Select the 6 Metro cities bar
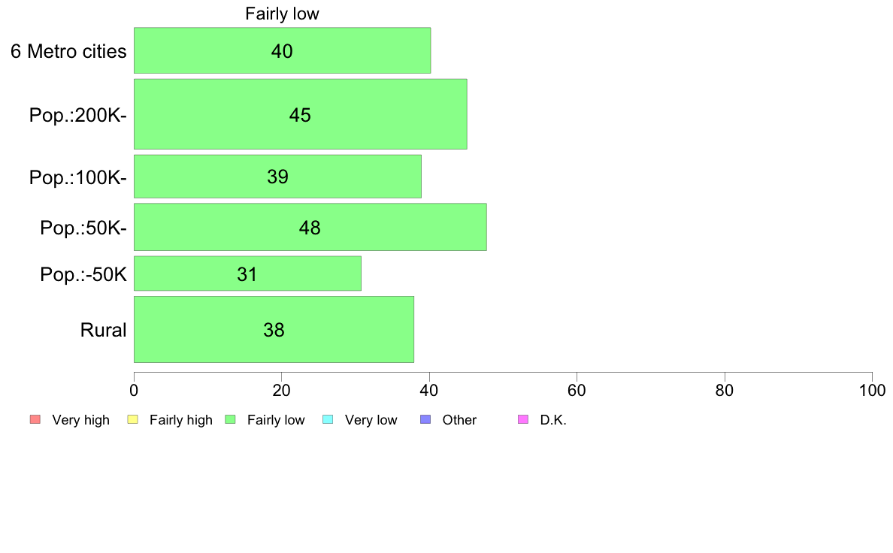The height and width of the screenshot is (553, 893). click(283, 50)
